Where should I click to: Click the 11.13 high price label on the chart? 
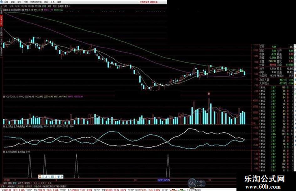tap(38, 38)
